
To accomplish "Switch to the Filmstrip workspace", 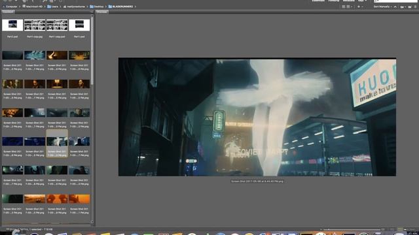I will pyautogui.click(x=333, y=1).
